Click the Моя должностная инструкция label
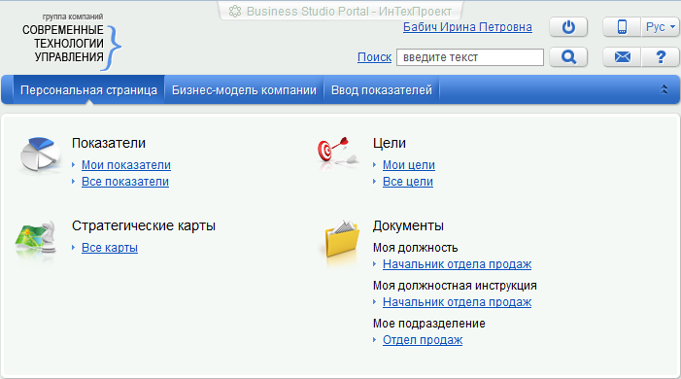Screen dimensions: 681x379 point(455,286)
